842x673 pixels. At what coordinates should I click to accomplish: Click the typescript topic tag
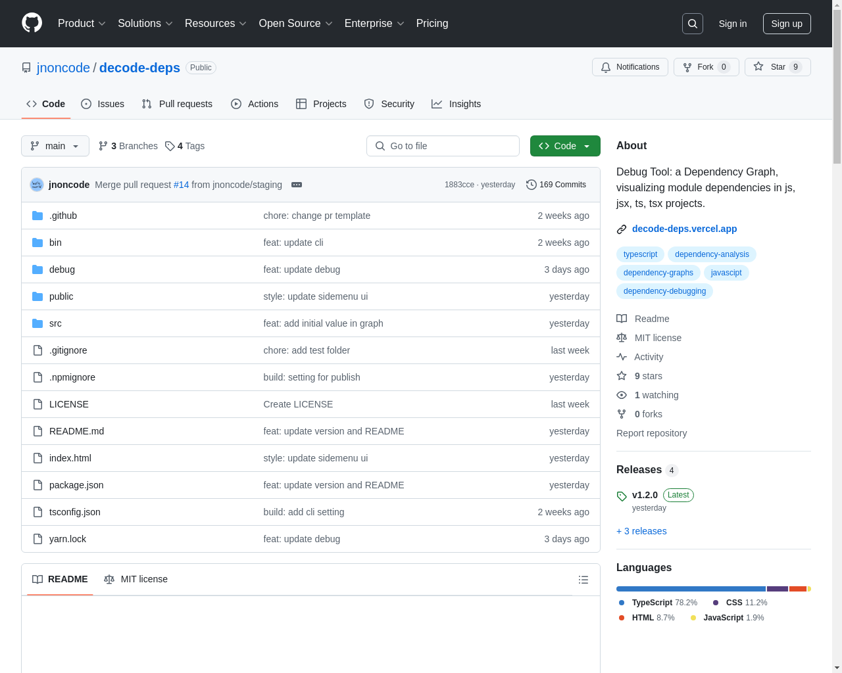coord(640,254)
